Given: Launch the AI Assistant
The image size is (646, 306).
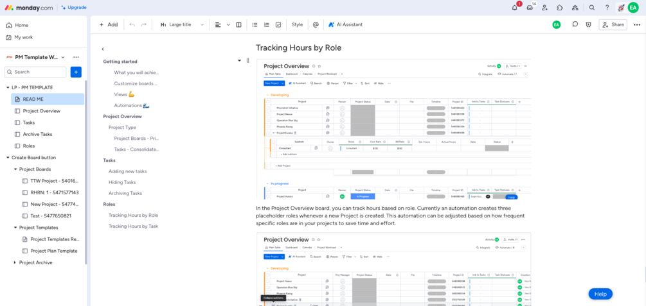Looking at the screenshot, I should click(345, 24).
